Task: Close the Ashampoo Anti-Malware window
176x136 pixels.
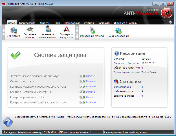Action: 170,4
